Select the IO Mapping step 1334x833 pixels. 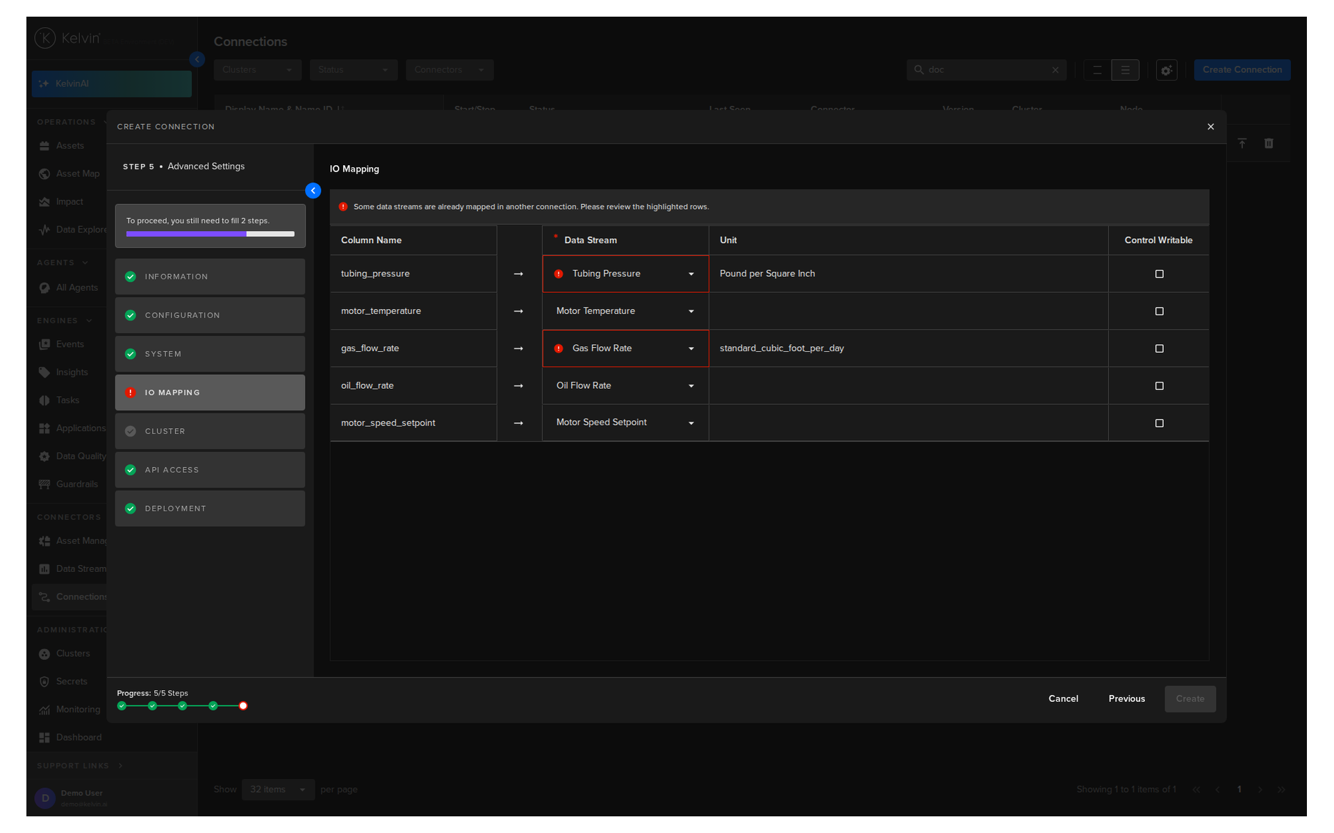pos(210,393)
